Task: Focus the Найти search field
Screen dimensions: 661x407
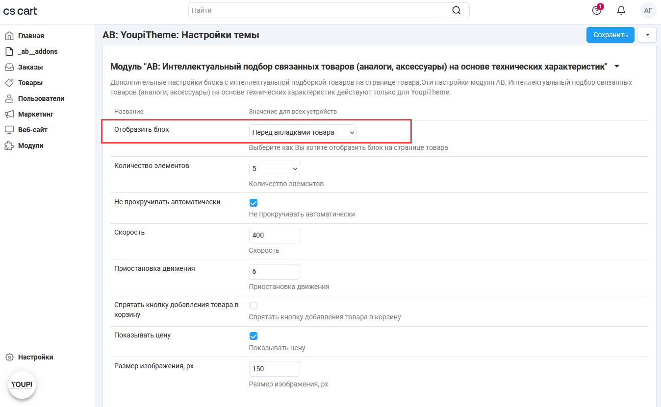Action: point(329,10)
